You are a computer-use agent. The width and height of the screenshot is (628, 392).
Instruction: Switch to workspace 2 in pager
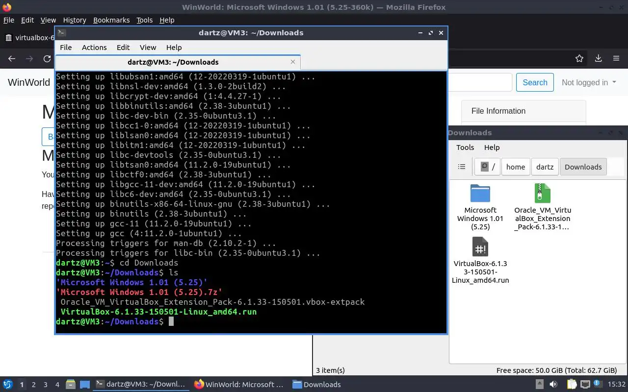coord(33,385)
